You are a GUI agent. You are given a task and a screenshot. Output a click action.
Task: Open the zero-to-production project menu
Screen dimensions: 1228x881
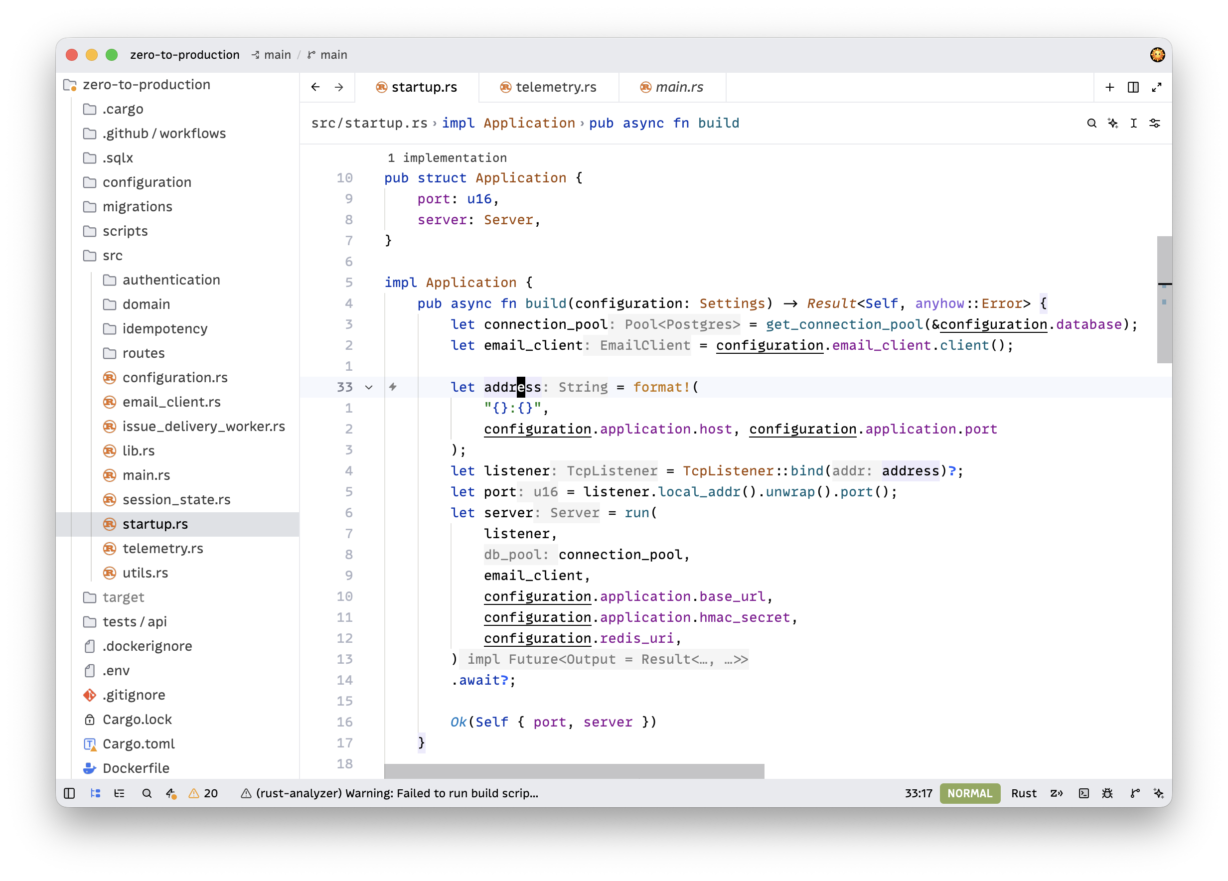click(184, 55)
